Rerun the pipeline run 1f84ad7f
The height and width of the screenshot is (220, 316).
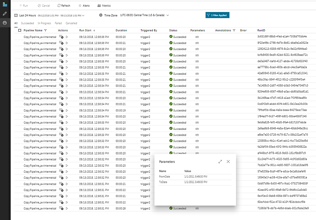click(x=67, y=116)
